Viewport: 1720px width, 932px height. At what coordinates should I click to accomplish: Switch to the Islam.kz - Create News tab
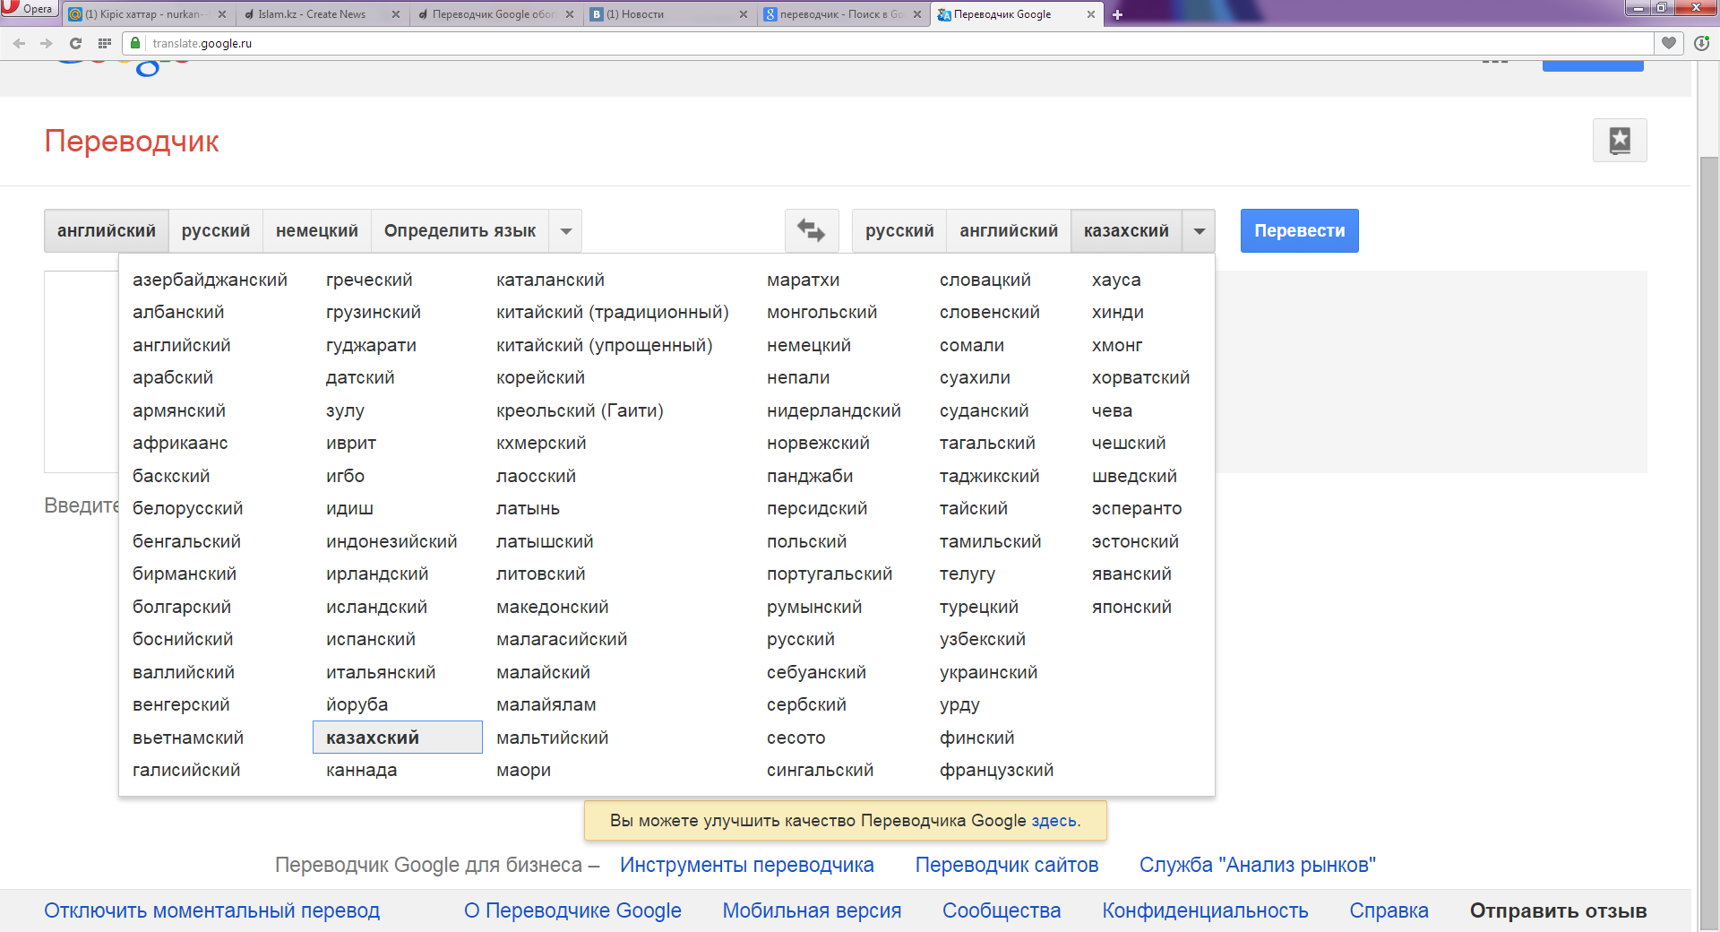tap(312, 14)
